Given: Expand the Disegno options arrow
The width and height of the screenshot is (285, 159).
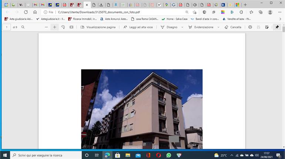Looking at the screenshot, I should point(182,27).
